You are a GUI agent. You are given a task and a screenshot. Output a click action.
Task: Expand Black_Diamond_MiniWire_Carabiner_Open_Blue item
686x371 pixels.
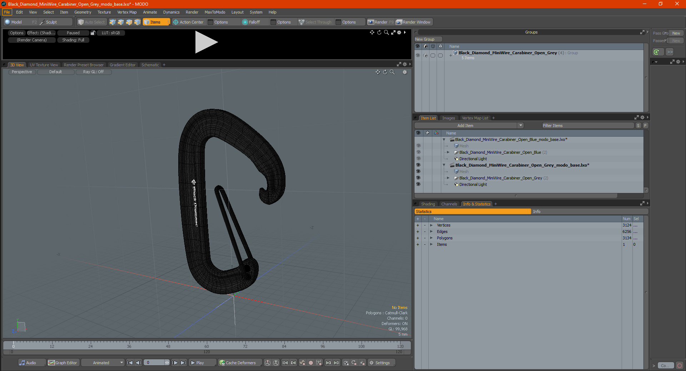pos(448,152)
